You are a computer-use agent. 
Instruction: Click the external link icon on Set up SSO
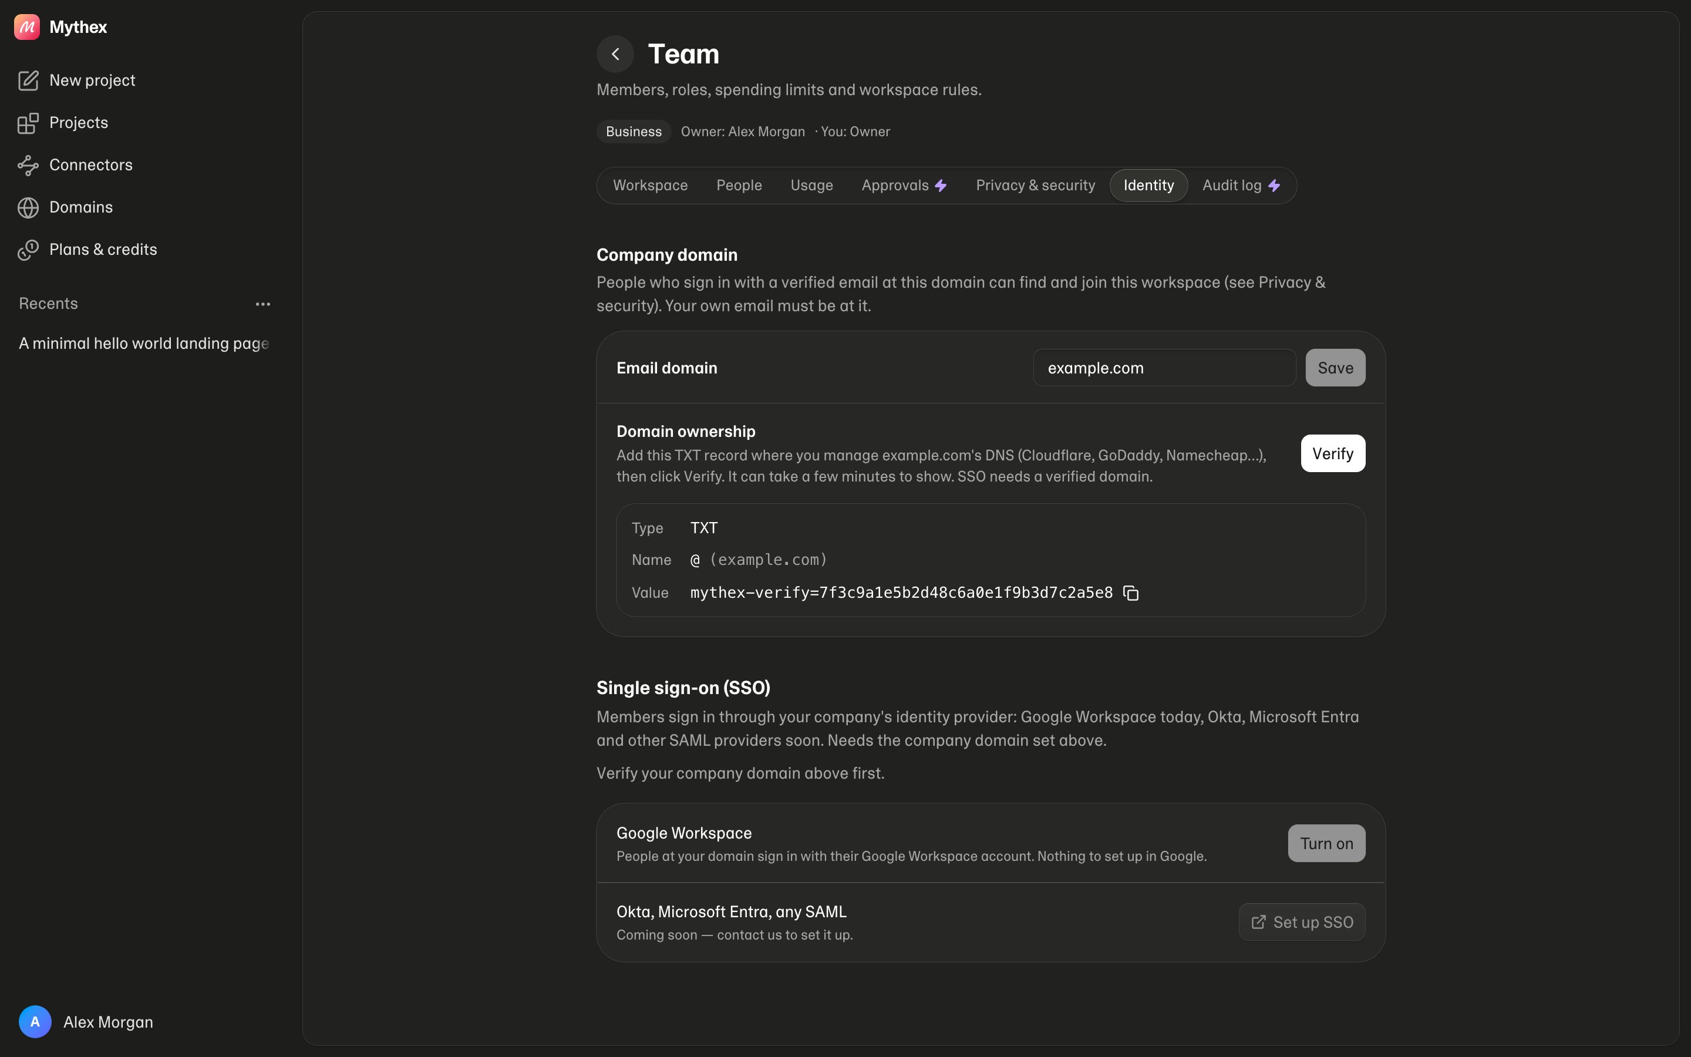(1258, 922)
